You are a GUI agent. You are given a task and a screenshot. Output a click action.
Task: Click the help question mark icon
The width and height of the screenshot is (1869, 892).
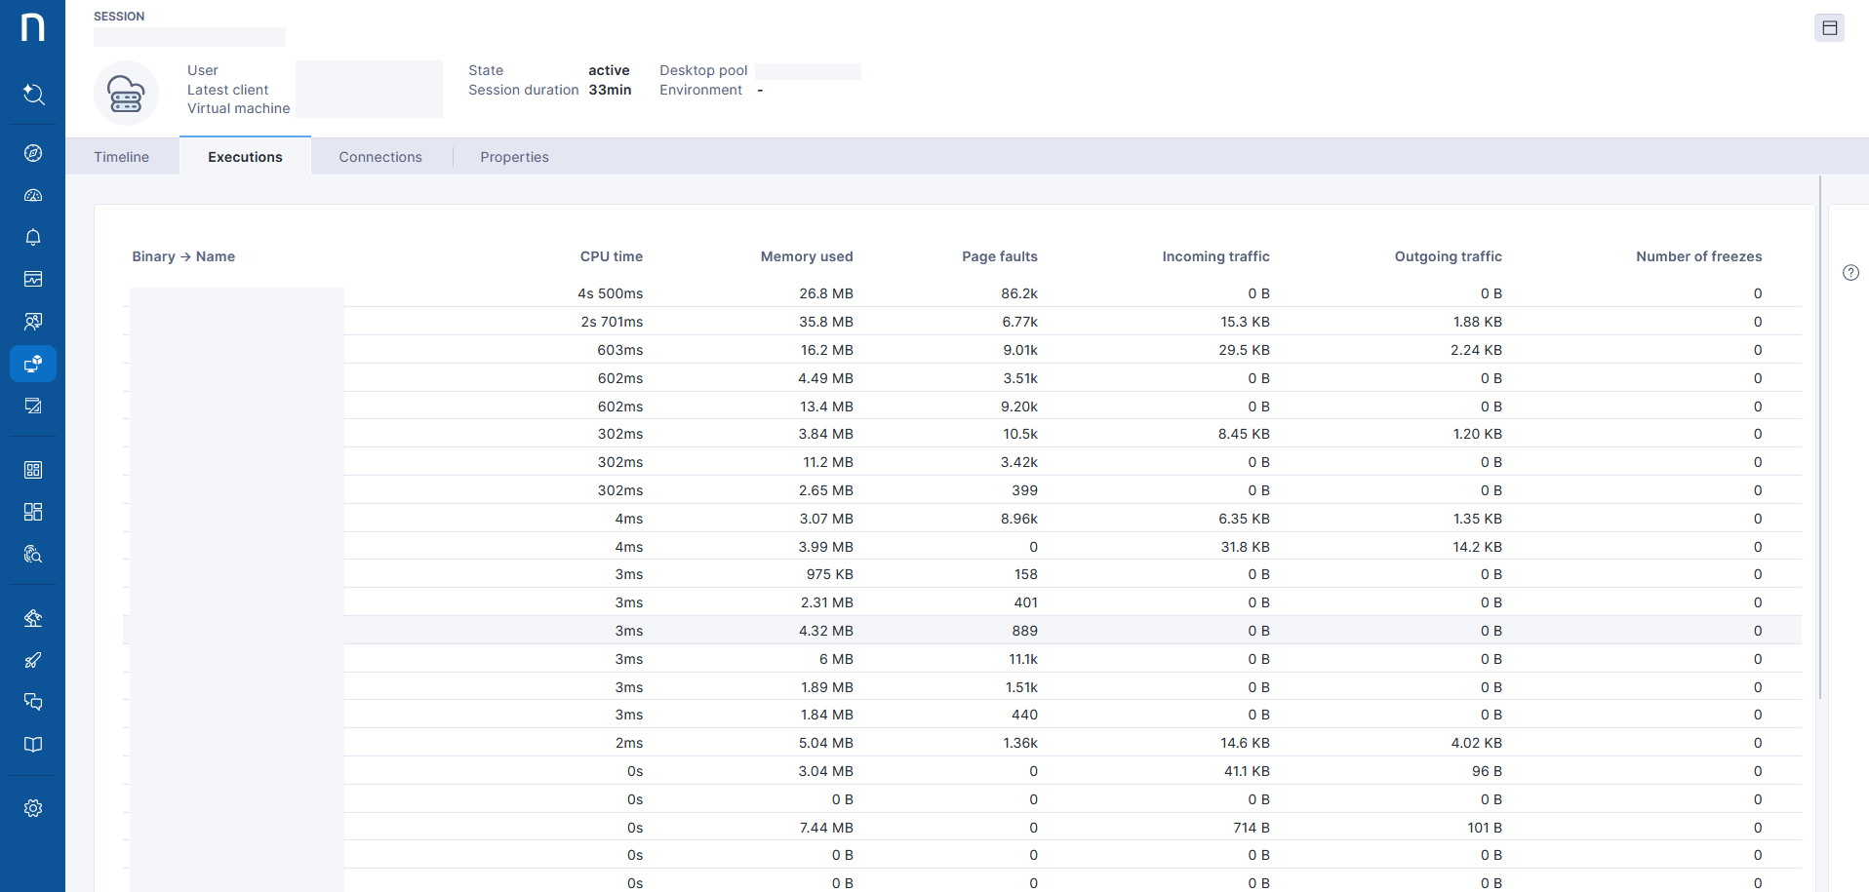pyautogui.click(x=1850, y=273)
